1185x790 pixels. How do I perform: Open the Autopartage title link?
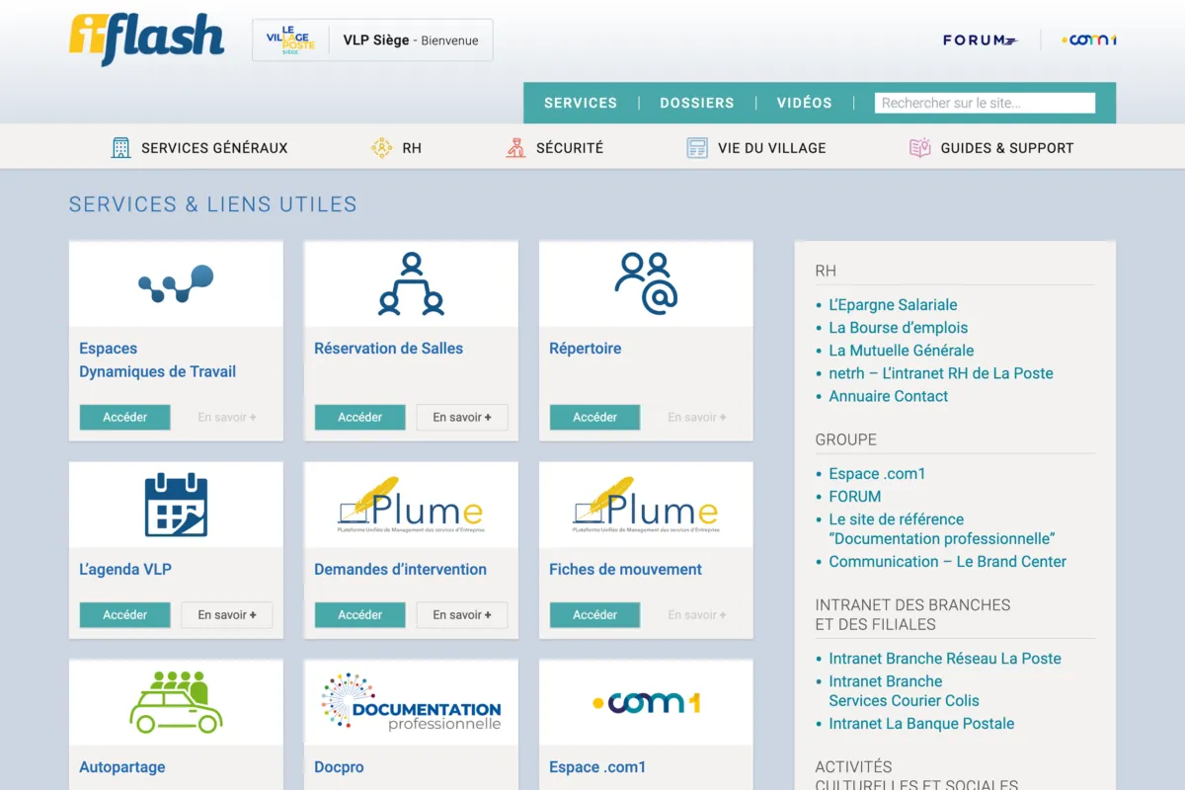coord(122,767)
